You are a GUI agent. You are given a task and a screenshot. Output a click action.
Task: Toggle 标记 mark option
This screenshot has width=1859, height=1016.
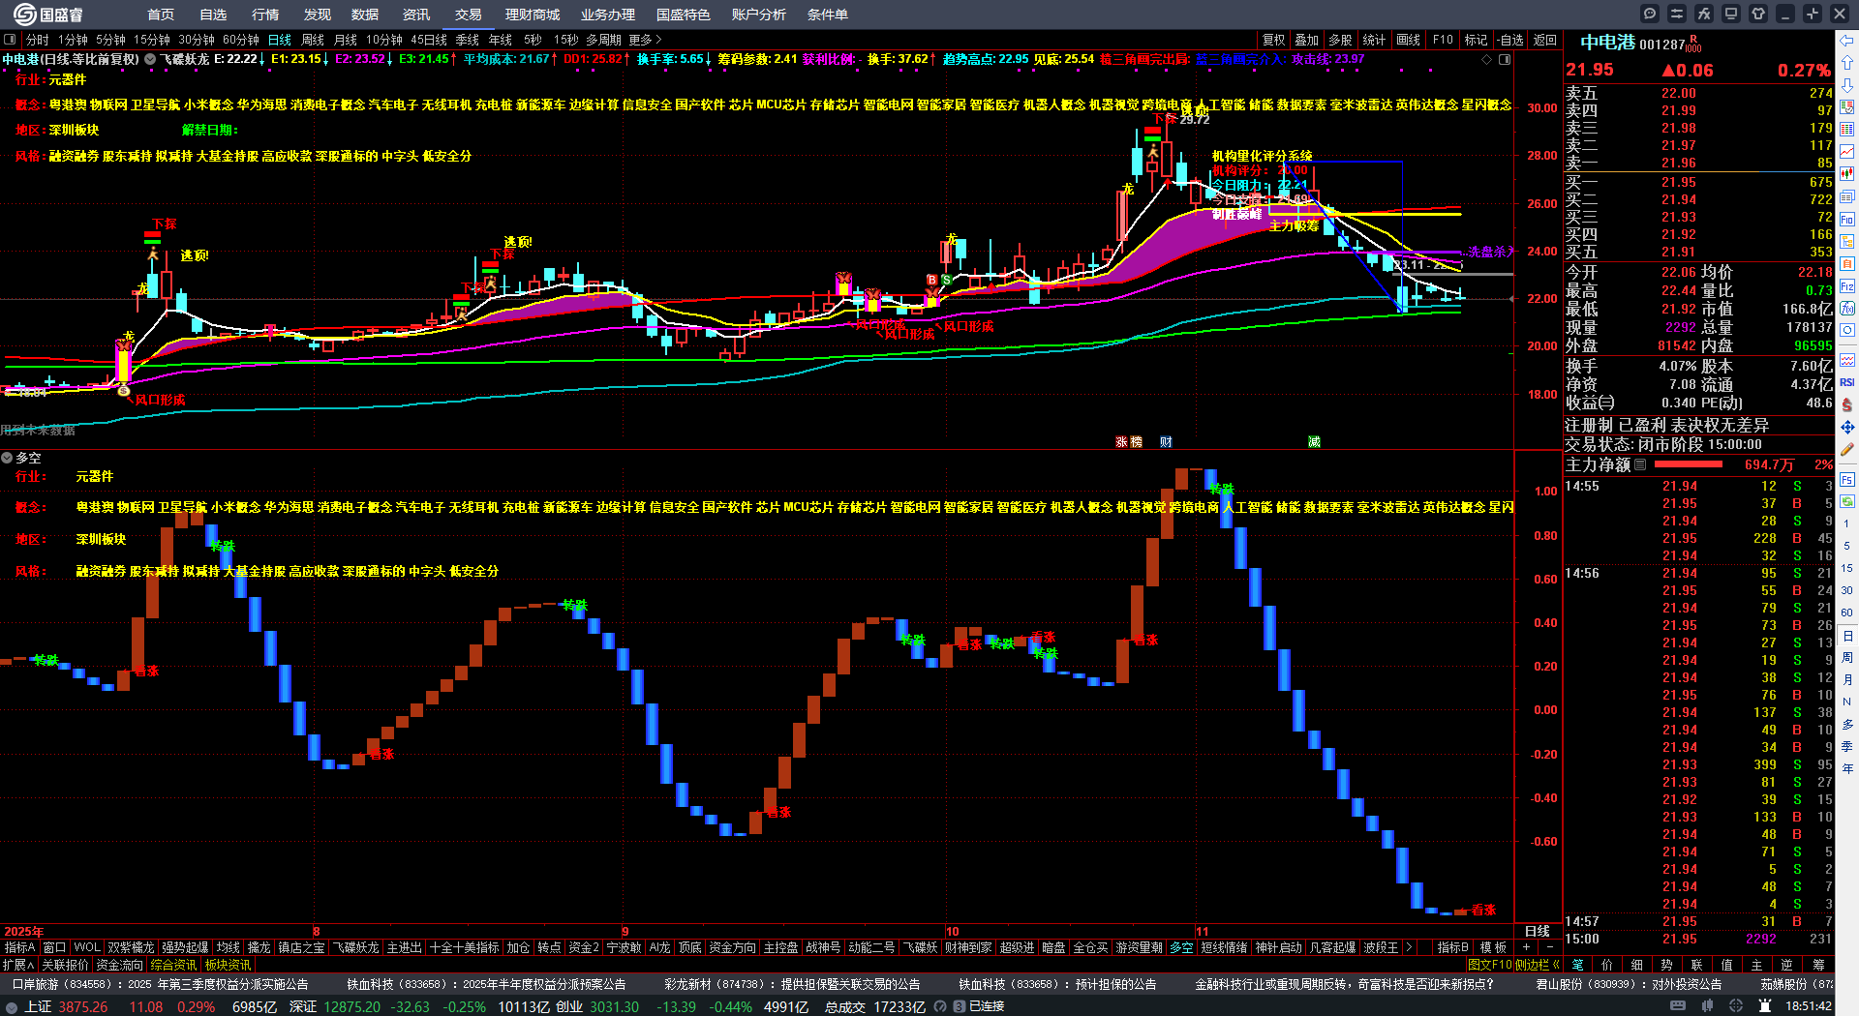point(1476,40)
